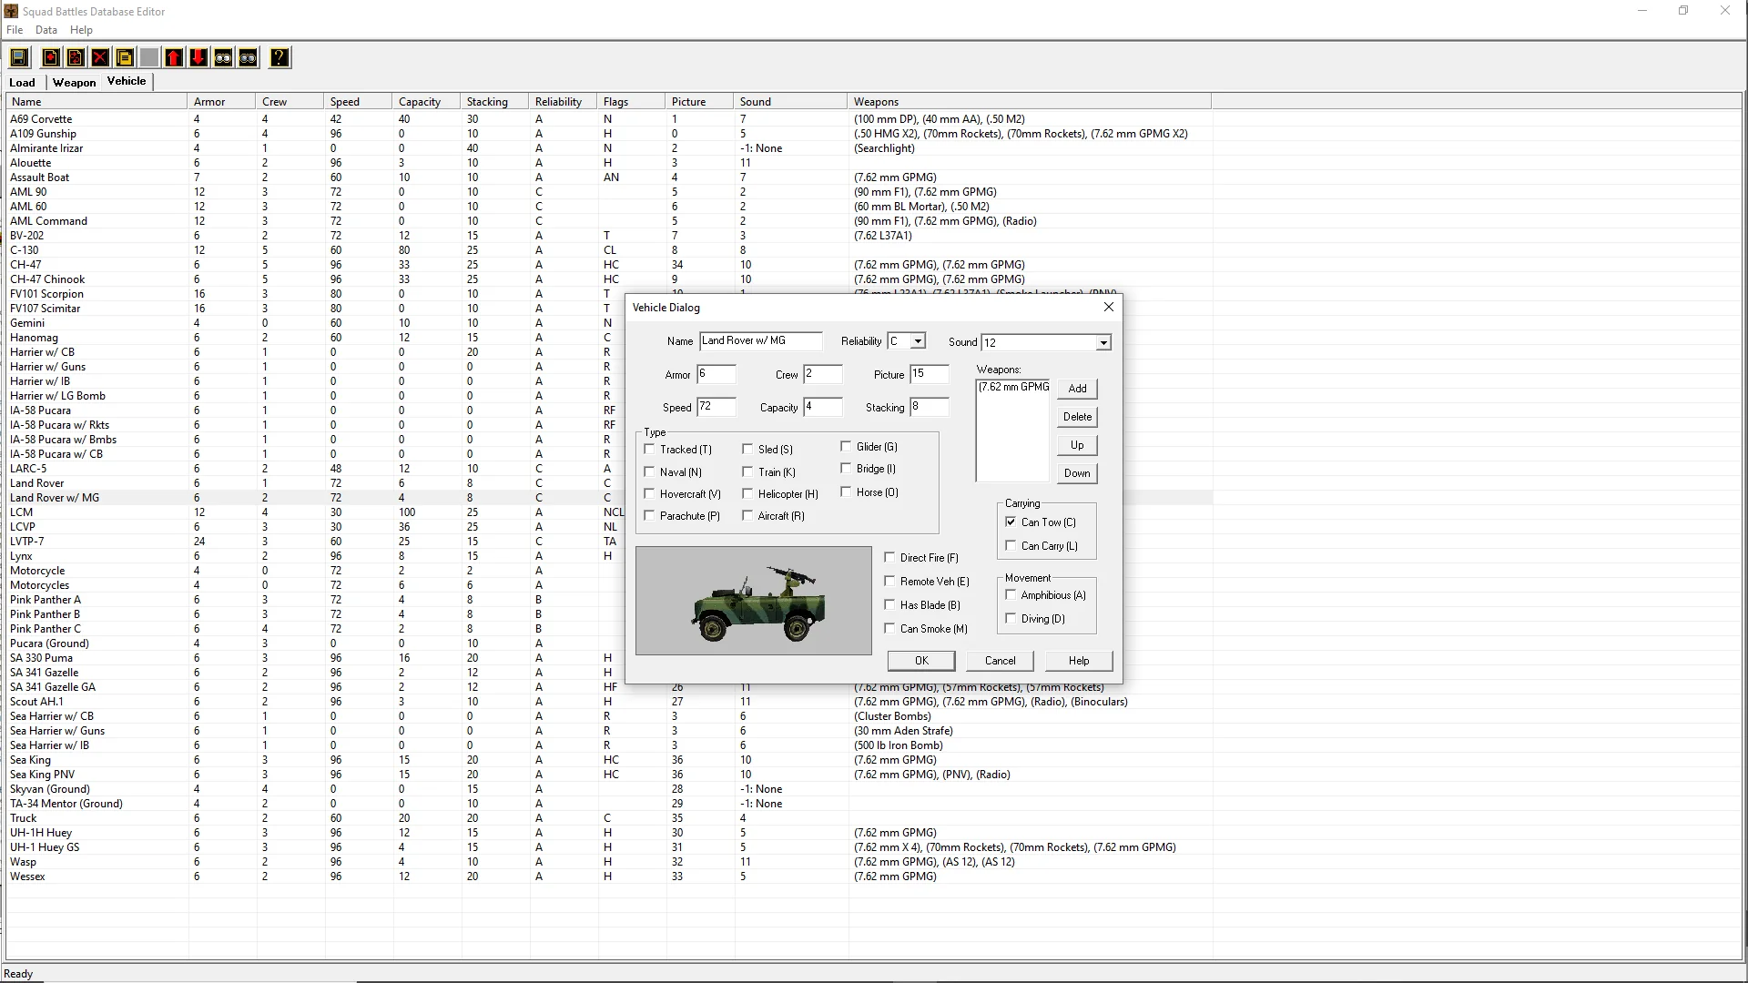Screen dimensions: 1748x983
Task: Click the red up arrow toolbar icon
Action: pos(174,58)
